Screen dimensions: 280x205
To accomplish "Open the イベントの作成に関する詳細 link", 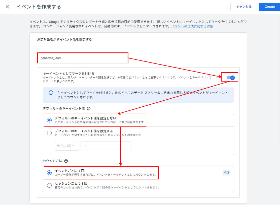I will point(192,26).
